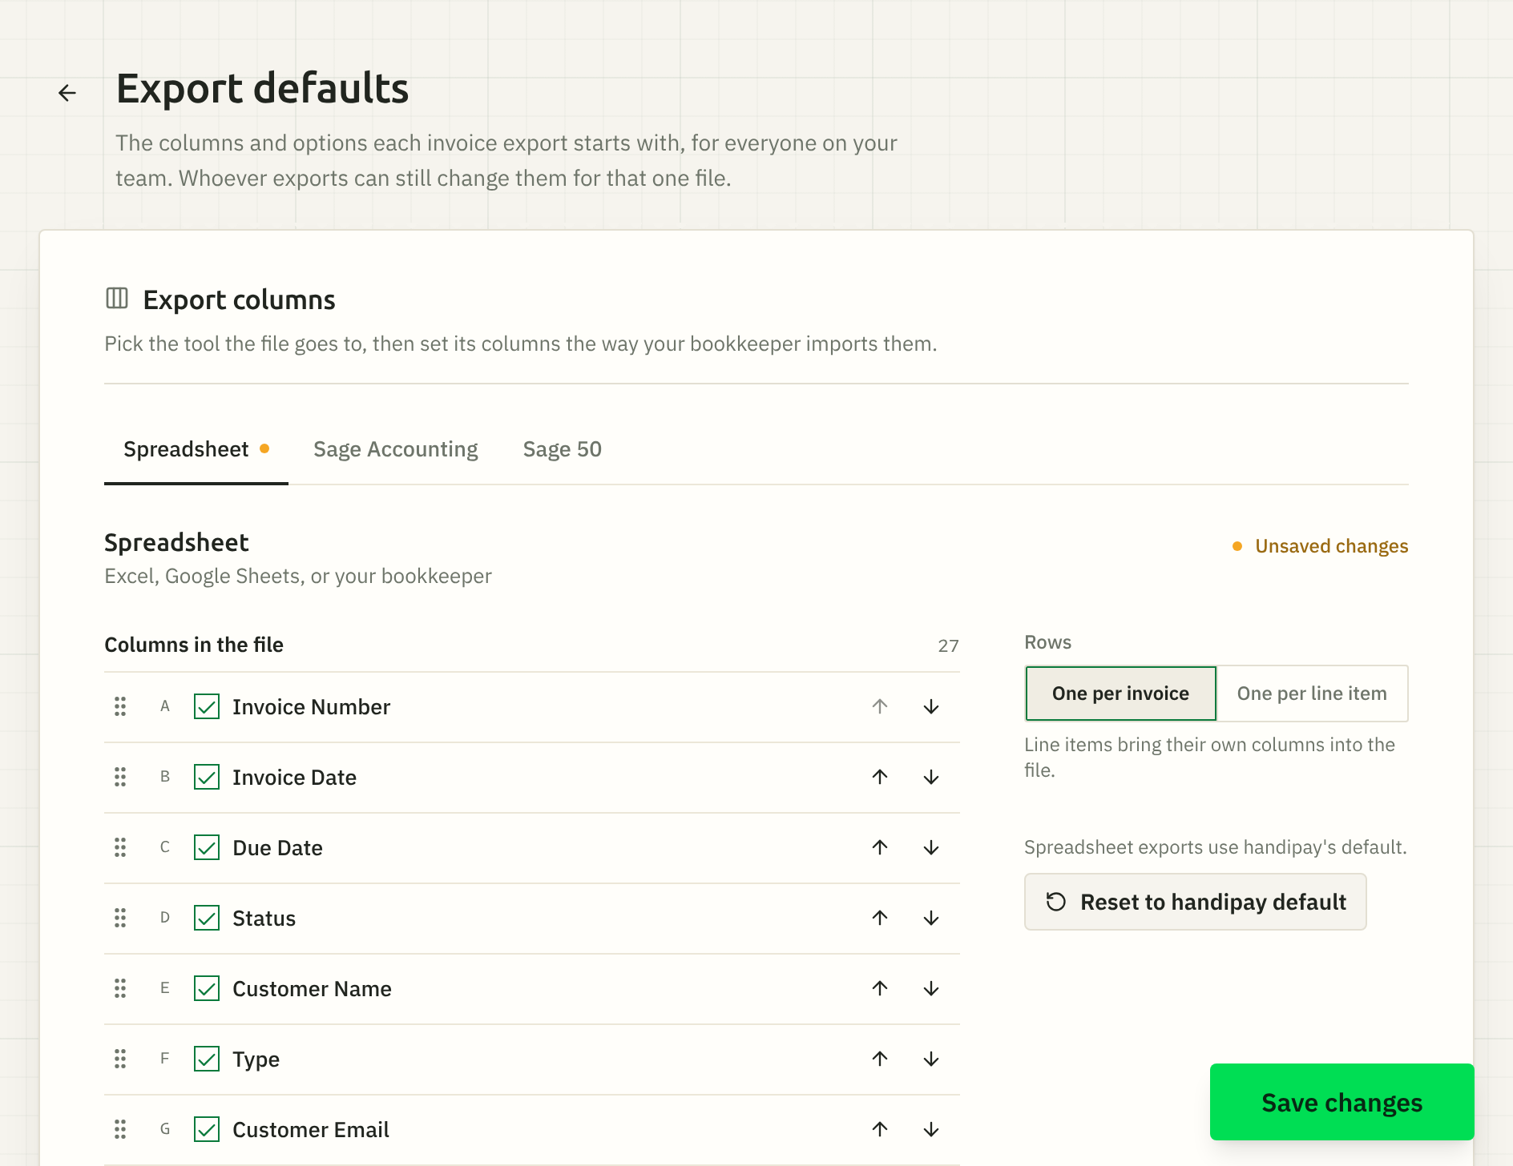
Task: Uncheck the Status column
Action: click(x=207, y=918)
